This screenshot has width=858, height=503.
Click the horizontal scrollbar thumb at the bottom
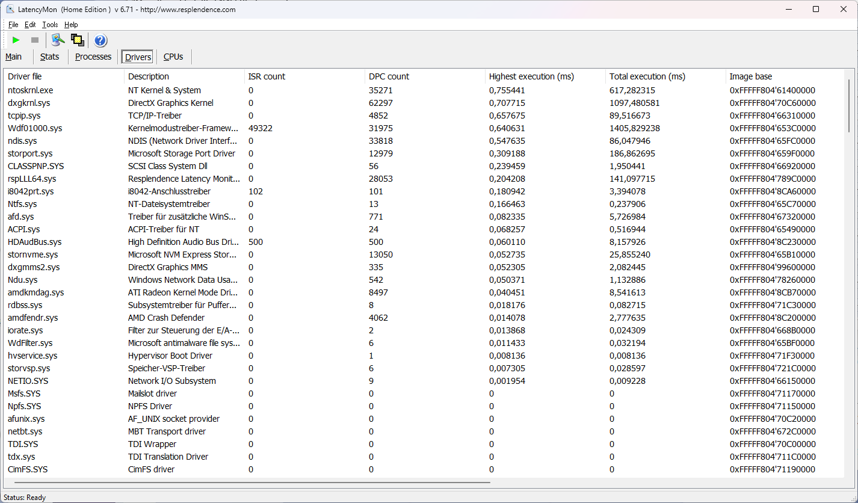coord(252,482)
